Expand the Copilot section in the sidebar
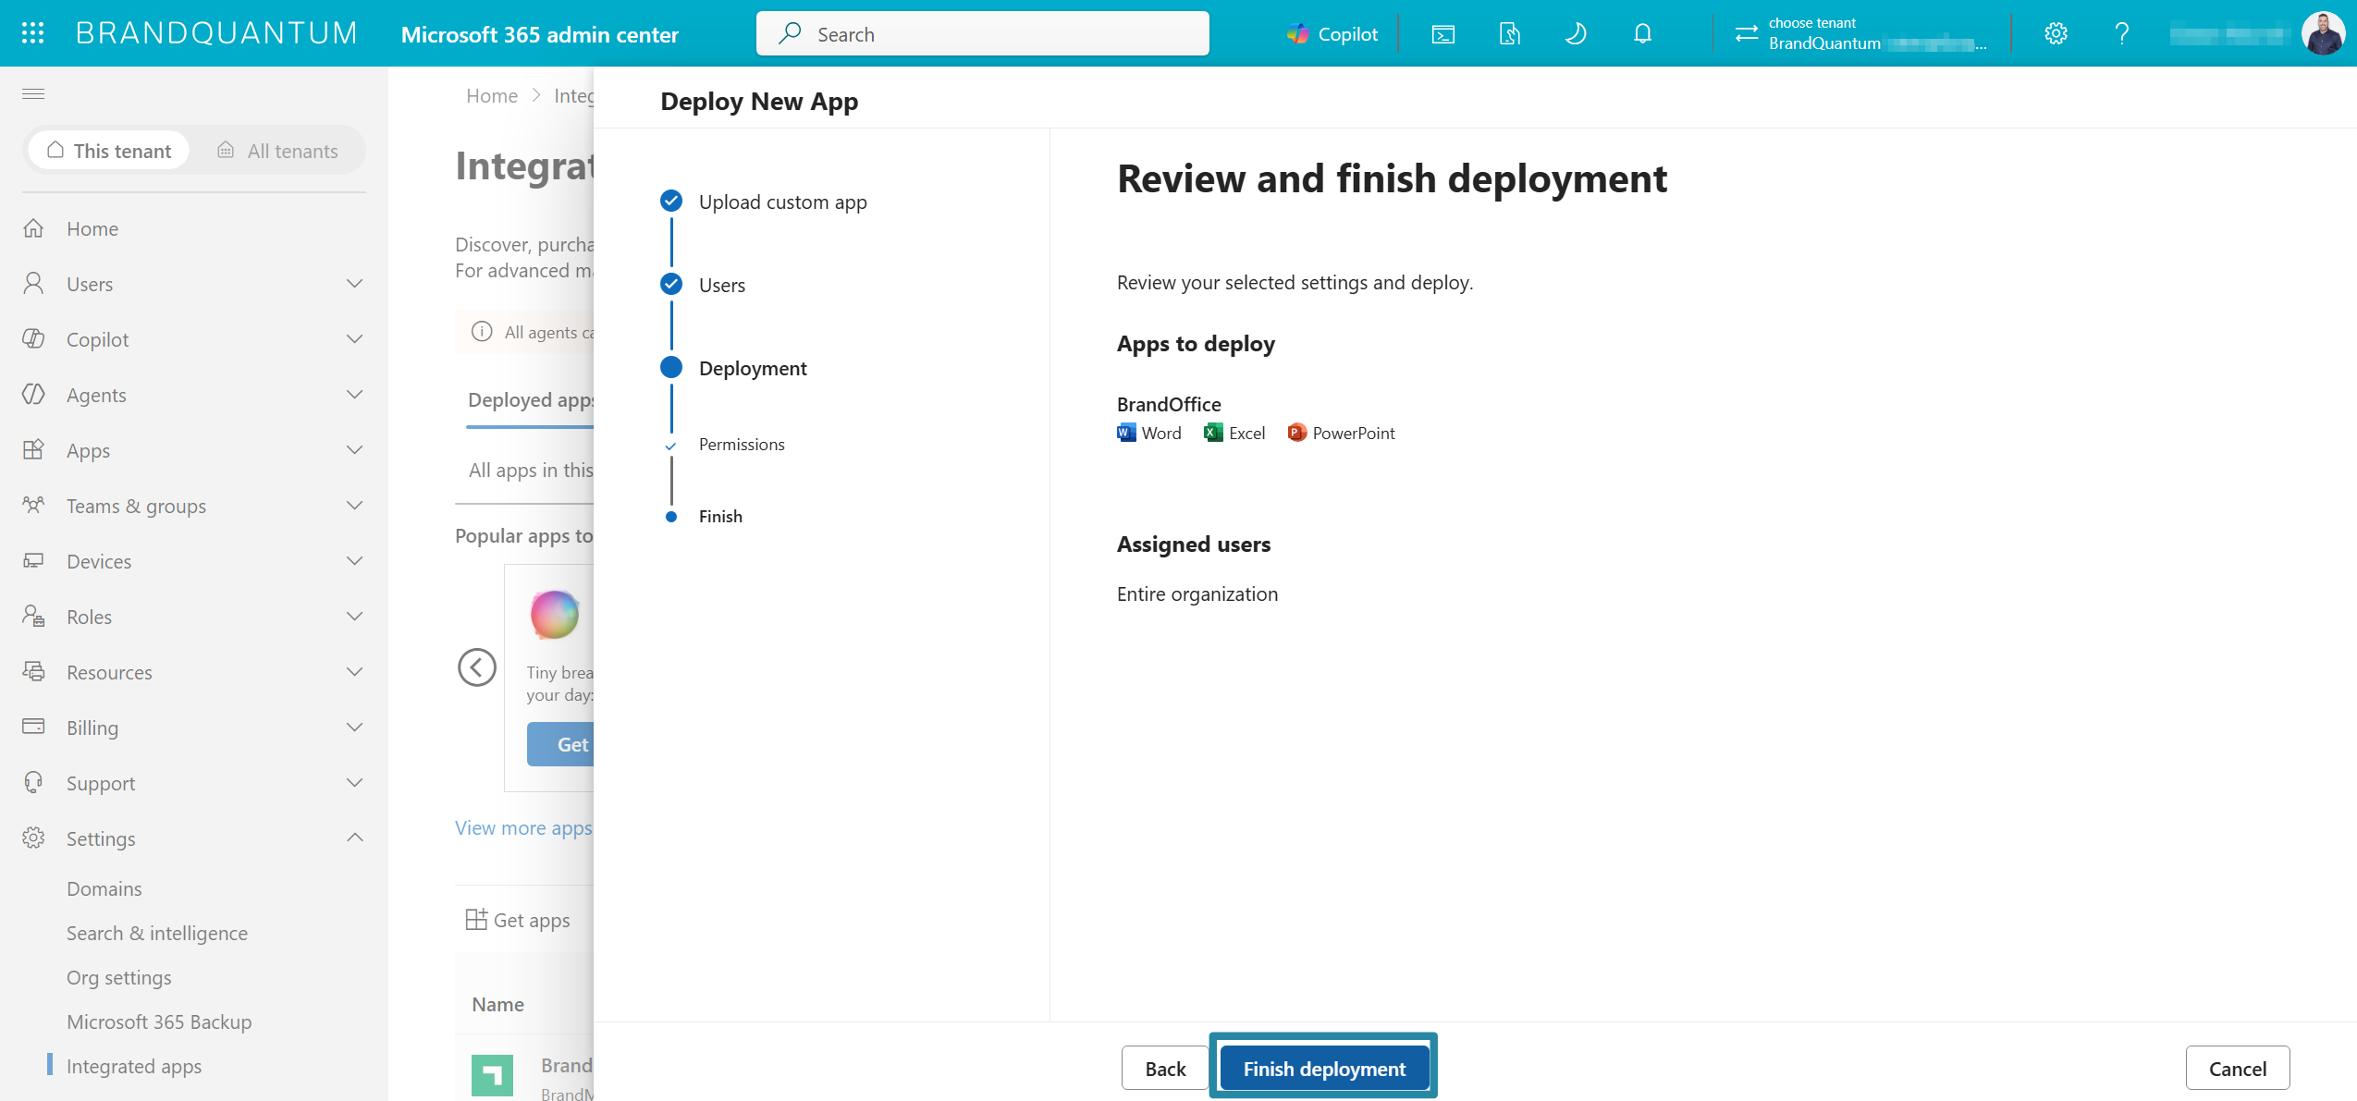Screen dimensions: 2357x1101 click(x=354, y=339)
